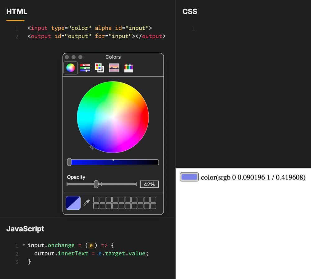
Task: Open the Color Sliders panel
Action: click(x=85, y=68)
